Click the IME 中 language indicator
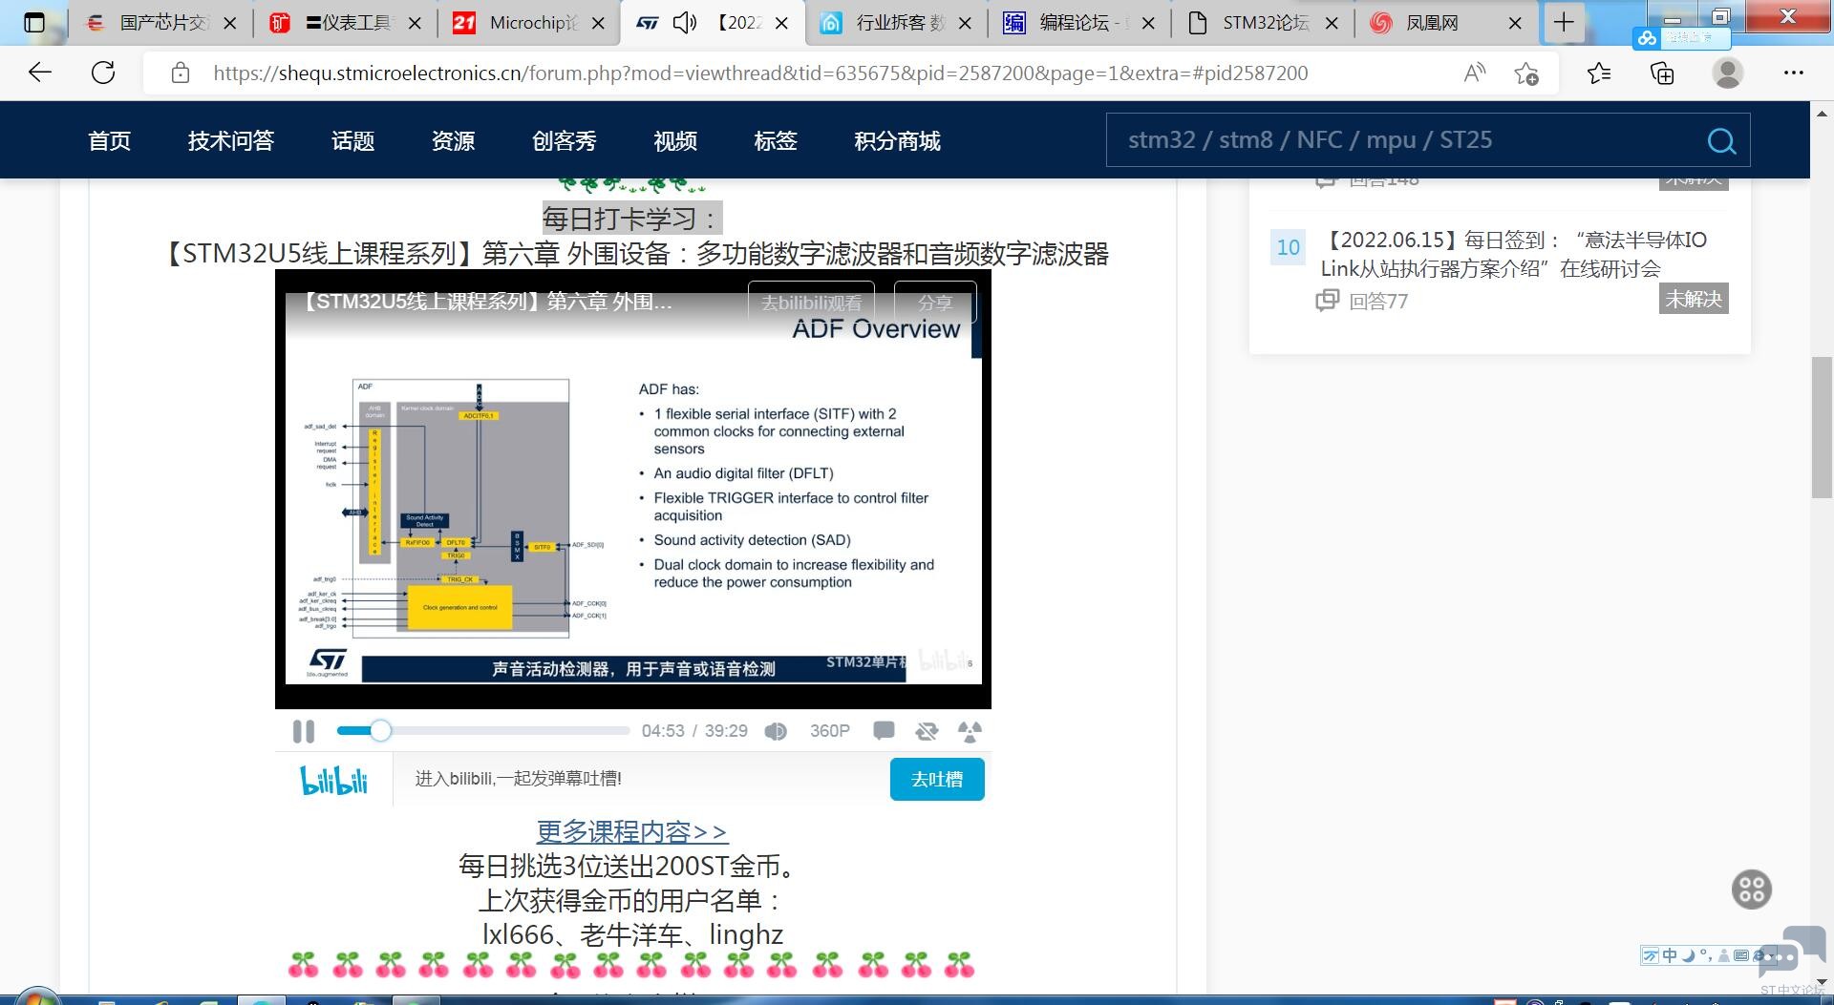The height and width of the screenshot is (1005, 1834). coord(1669,955)
